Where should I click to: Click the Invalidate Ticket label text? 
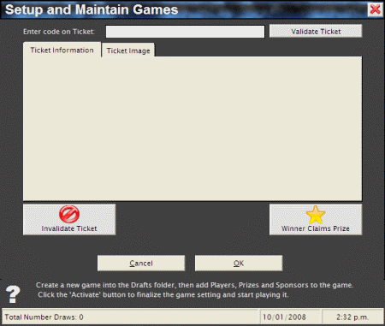(x=69, y=228)
